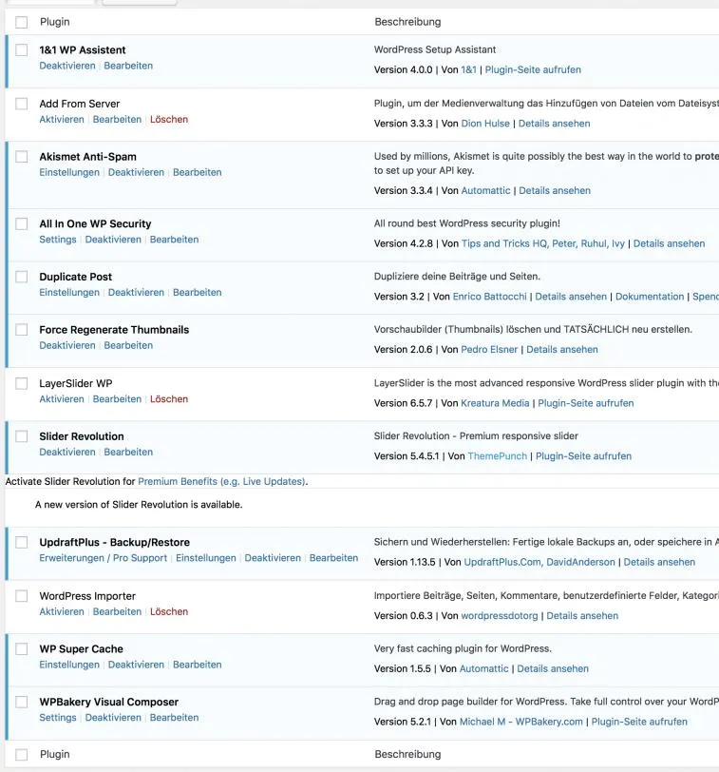719x772 pixels.
Task: Check the bottom footer Plugin checkbox
Action: coord(22,754)
